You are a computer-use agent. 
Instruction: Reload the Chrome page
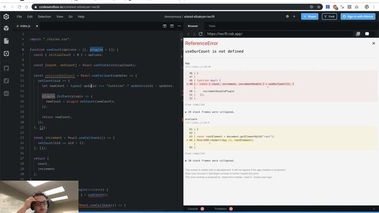pyautogui.click(x=20, y=7)
